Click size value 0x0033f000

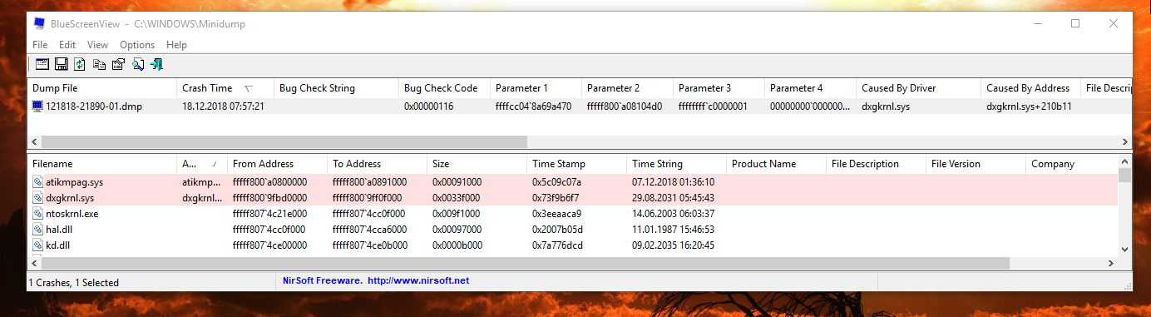point(458,198)
